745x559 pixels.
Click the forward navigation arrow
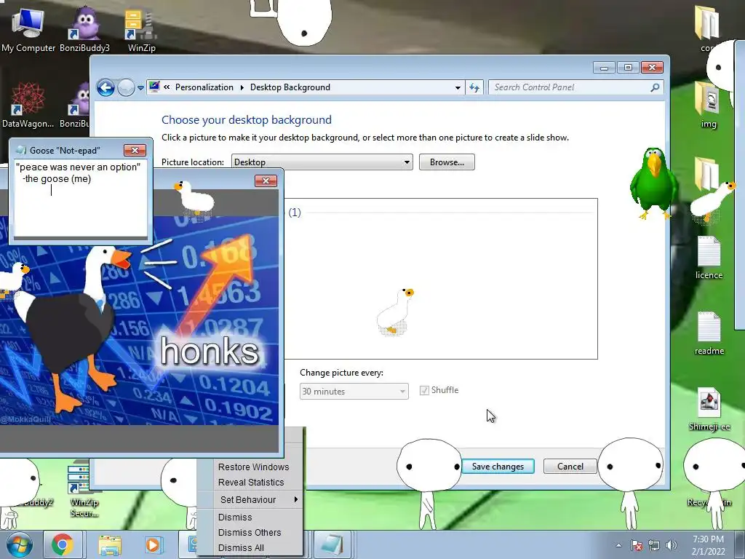click(126, 87)
